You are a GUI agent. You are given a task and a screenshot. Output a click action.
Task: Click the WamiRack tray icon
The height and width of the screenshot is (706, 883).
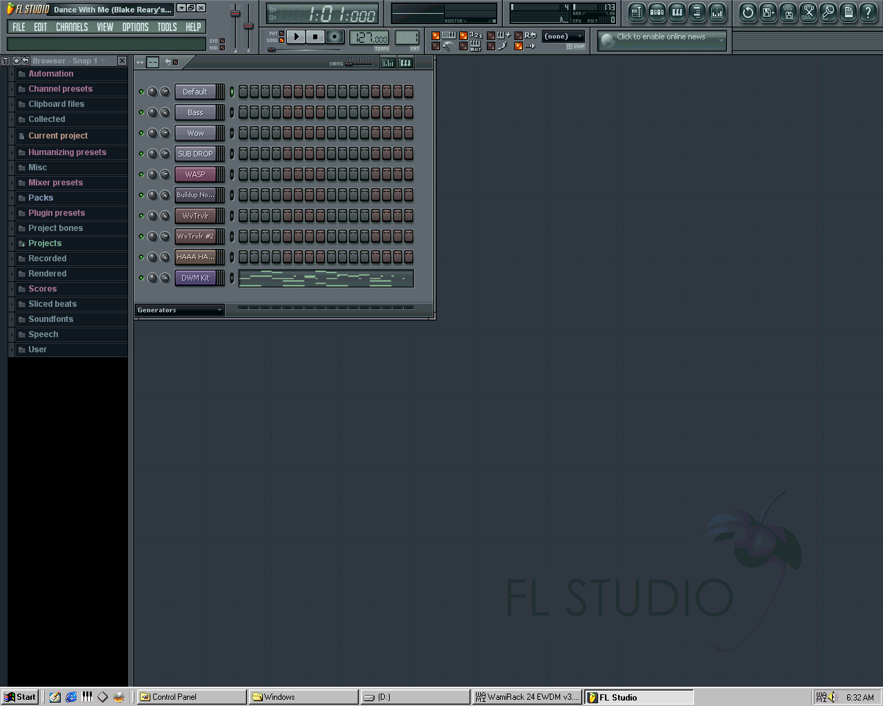(822, 697)
